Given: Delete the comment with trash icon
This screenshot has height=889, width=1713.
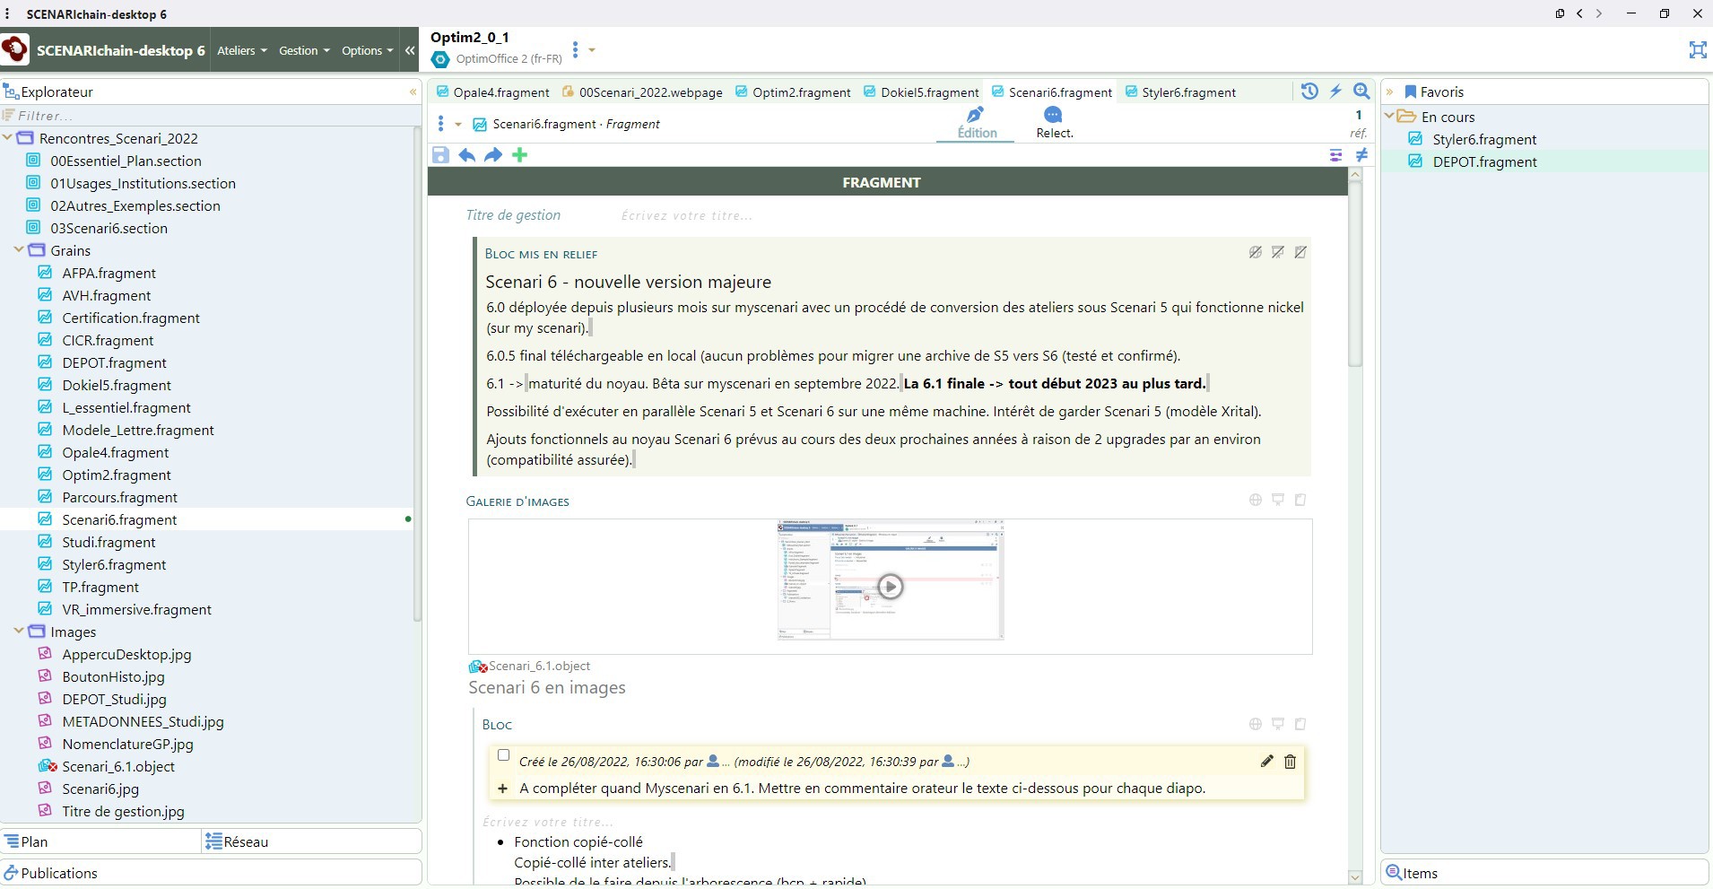Looking at the screenshot, I should coord(1290,762).
